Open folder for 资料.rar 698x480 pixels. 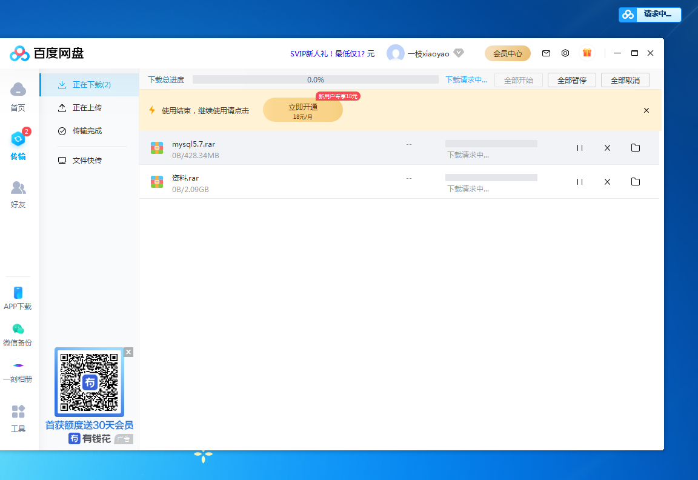pyautogui.click(x=636, y=182)
